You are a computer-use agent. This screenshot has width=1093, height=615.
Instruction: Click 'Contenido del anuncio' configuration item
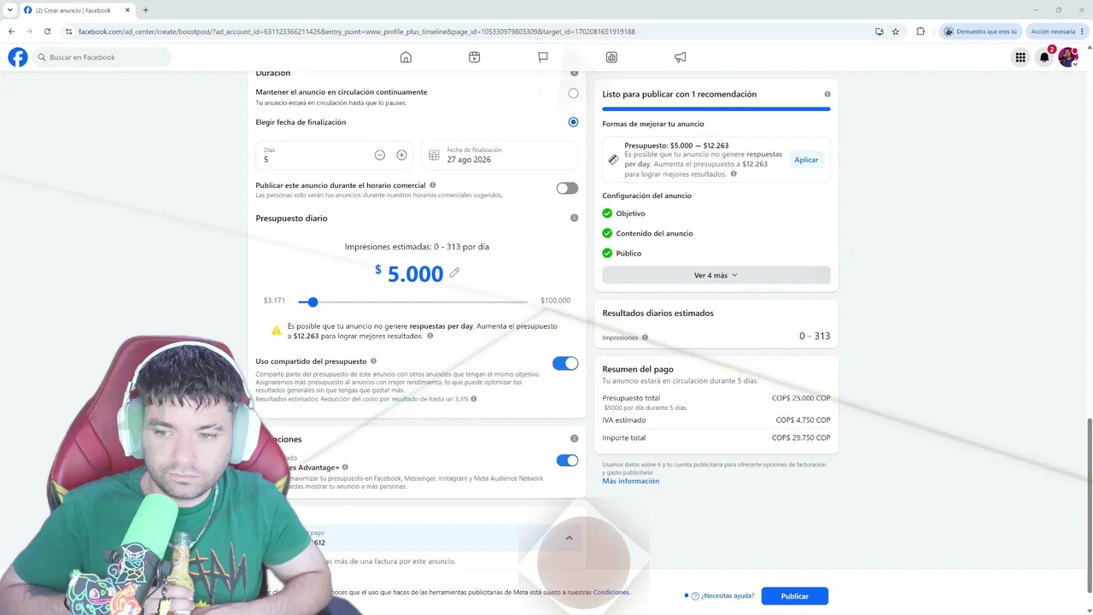[654, 233]
